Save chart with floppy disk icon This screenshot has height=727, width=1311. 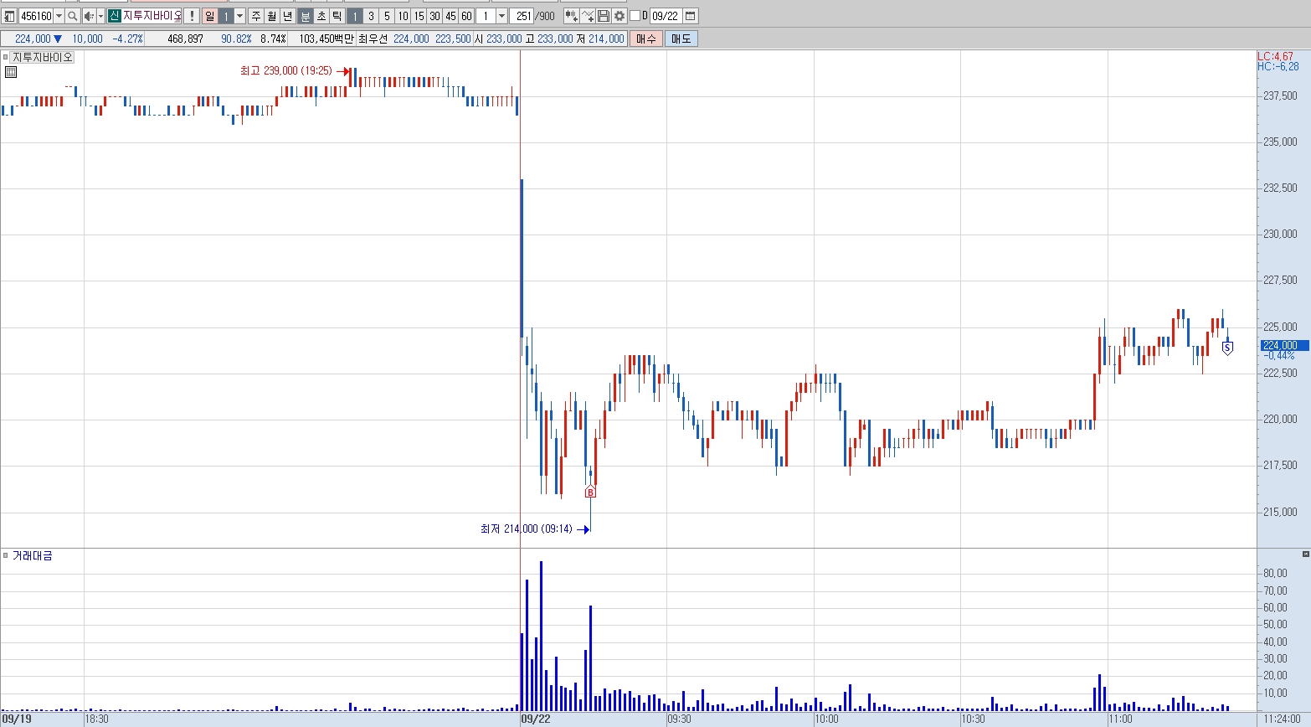604,16
